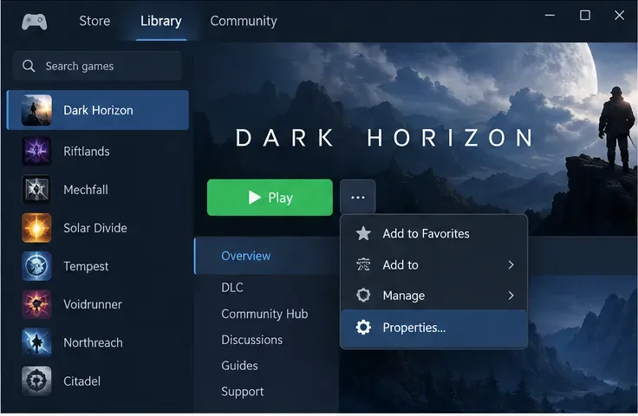Click the Dark Horizon game thumbnail
This screenshot has height=416, width=638.
coord(36,110)
